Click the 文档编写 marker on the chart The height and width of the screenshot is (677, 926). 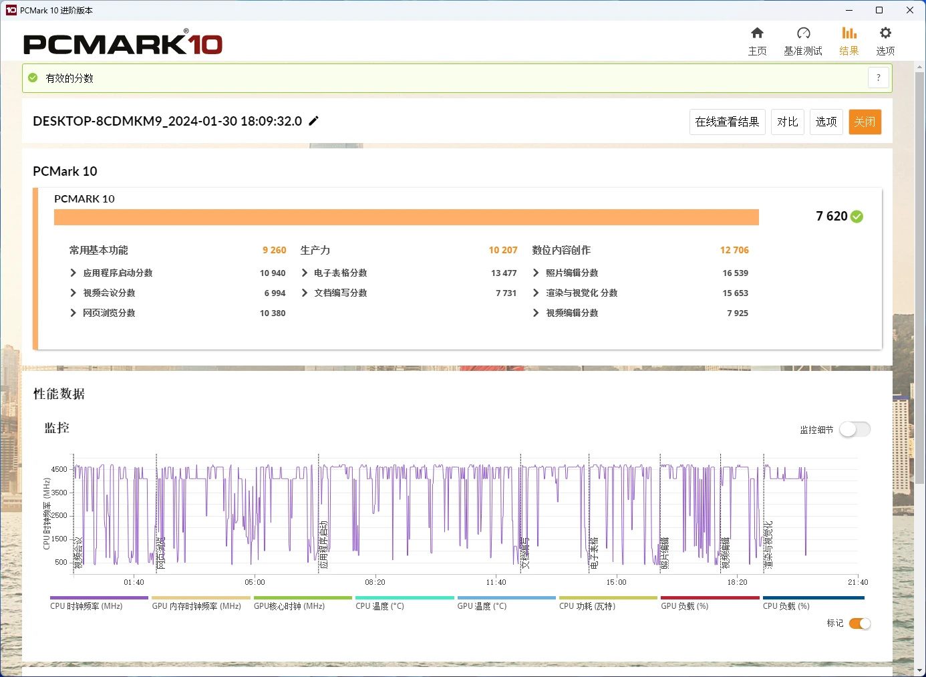525,553
